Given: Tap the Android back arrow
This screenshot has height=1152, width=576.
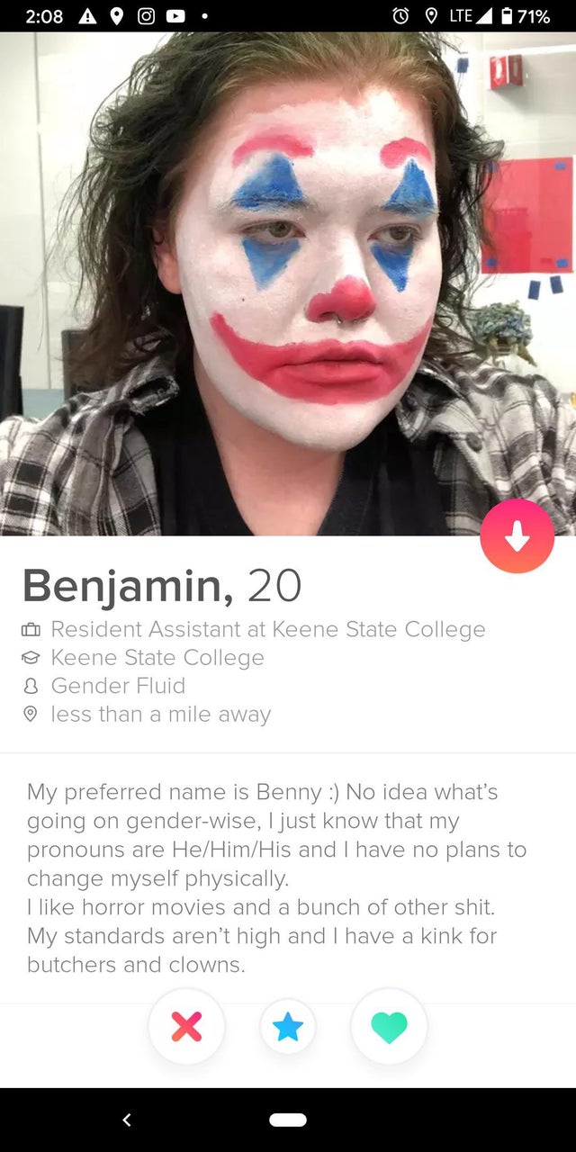Looking at the screenshot, I should point(127,1120).
